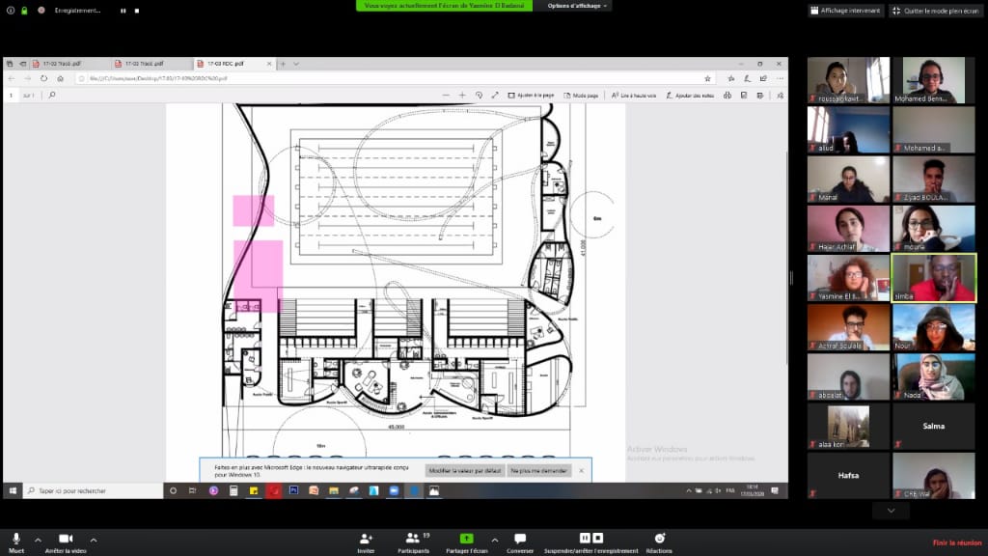Screen dimensions: 988x556
Task: Click Finir la réunion
Action: (x=956, y=542)
